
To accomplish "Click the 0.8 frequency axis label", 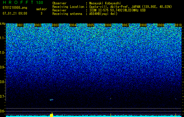I will (x=2, y=82).
